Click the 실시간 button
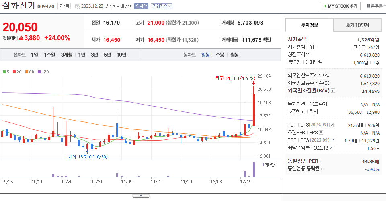386x201 pixels. pyautogui.click(x=141, y=6)
